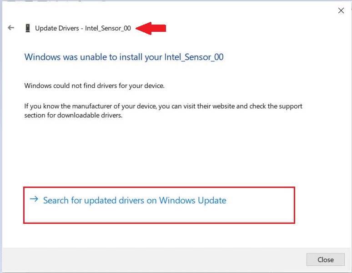This screenshot has height=273, width=352.
Task: Click the words Windows Update in the link
Action: [x=192, y=200]
